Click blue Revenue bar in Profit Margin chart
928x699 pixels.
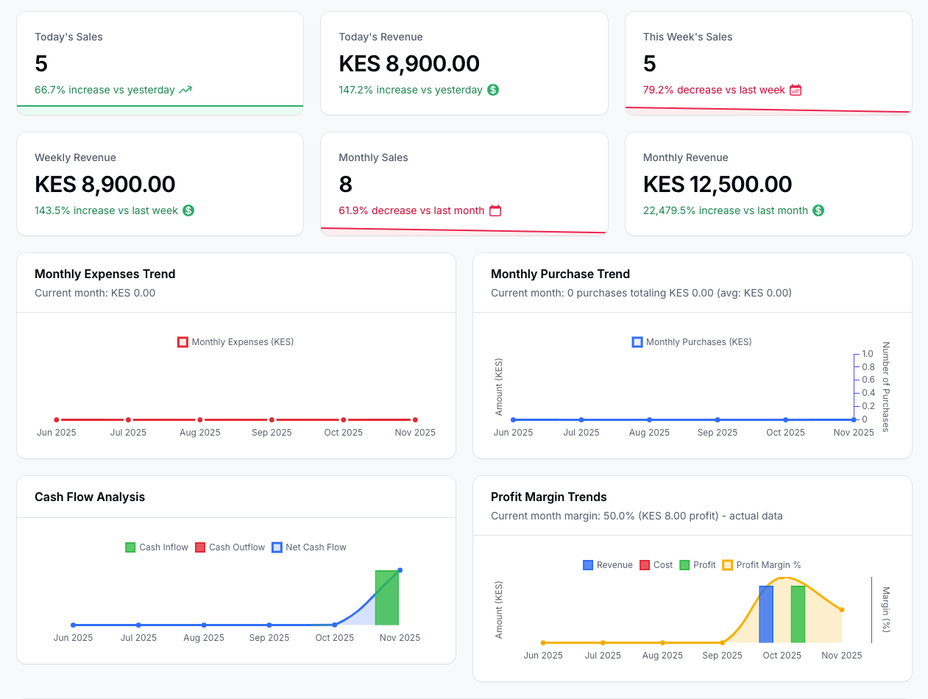coord(766,614)
